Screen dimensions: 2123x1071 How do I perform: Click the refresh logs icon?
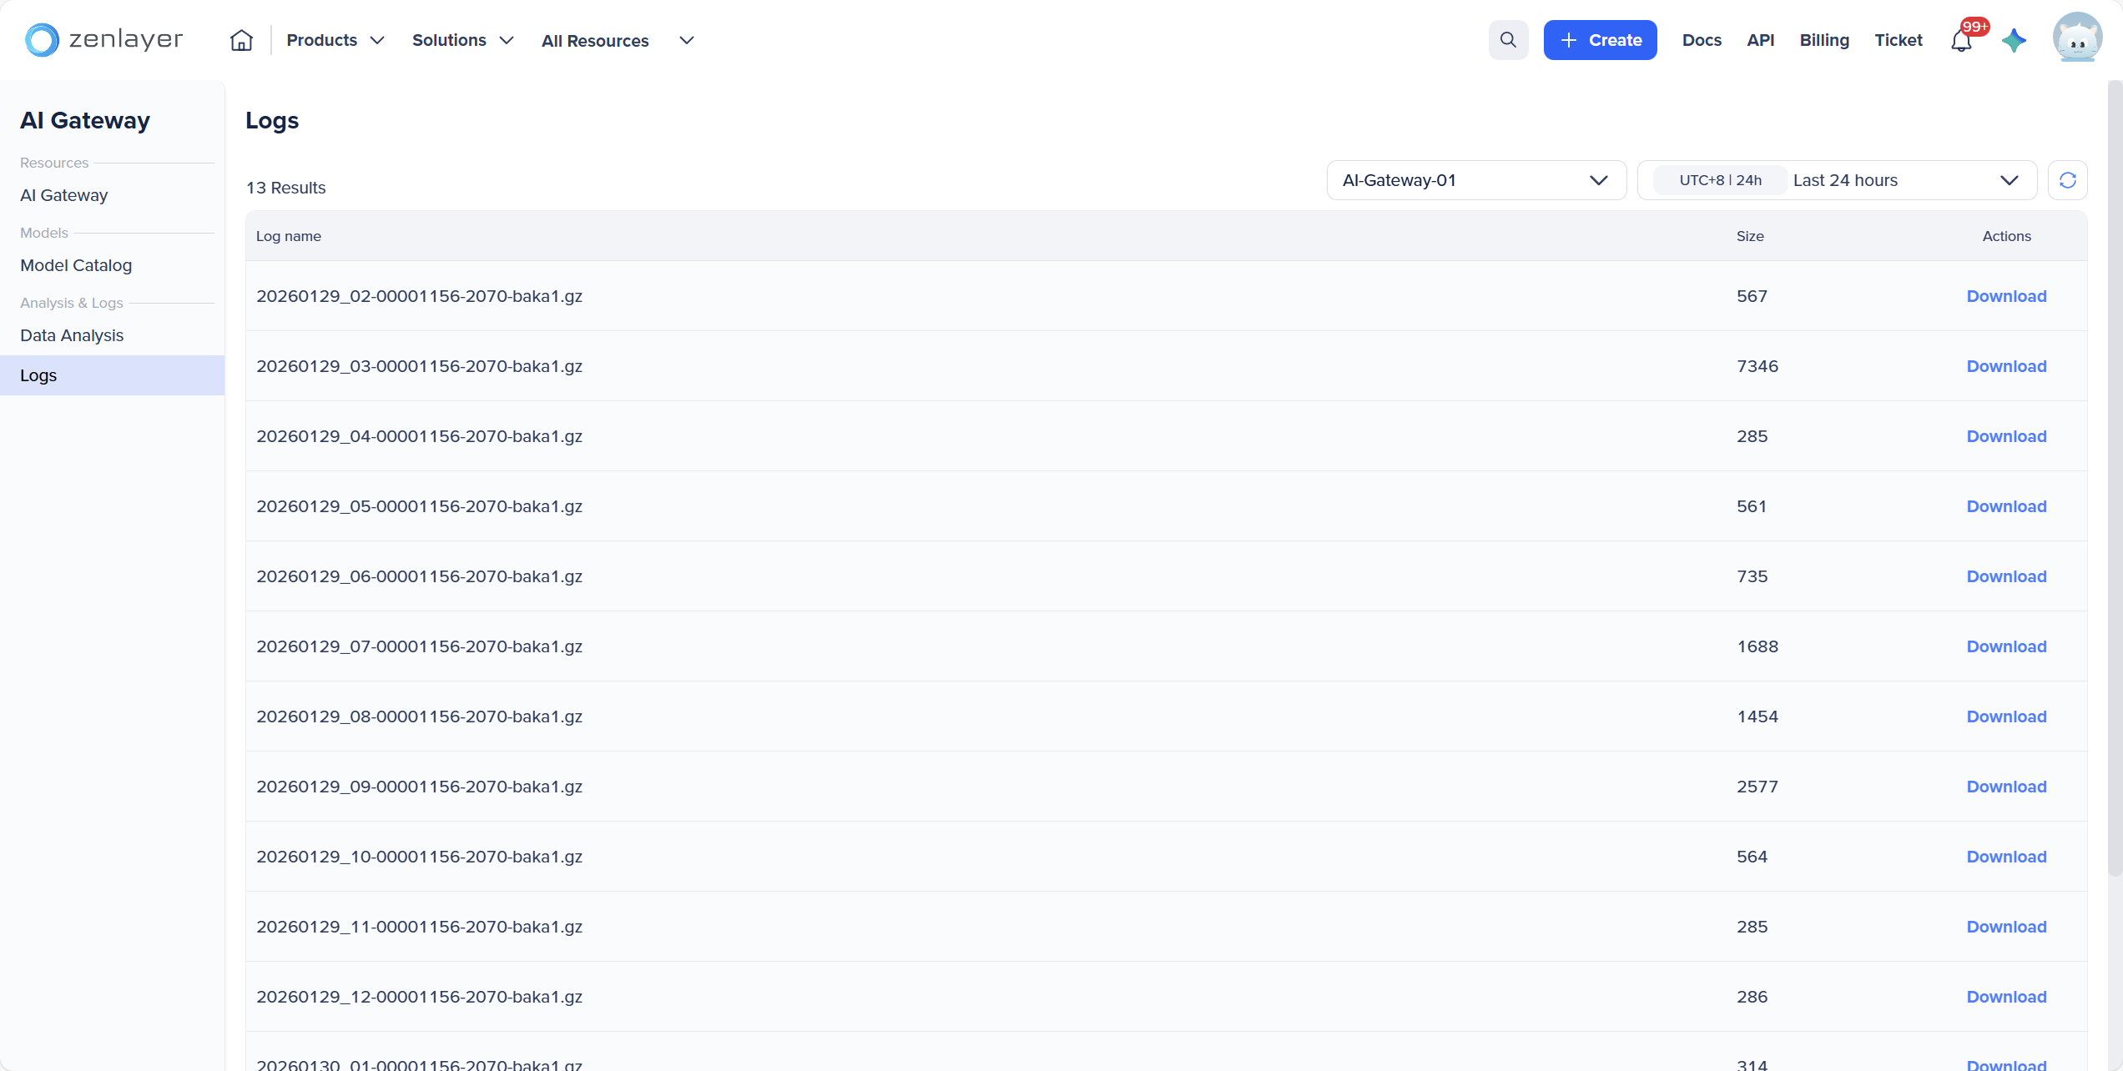(2067, 180)
